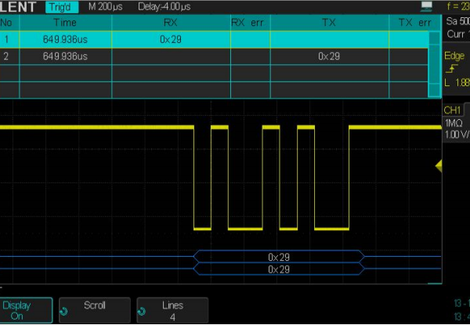The image size is (470, 325).
Task: Click the Time column header
Action: coord(64,23)
